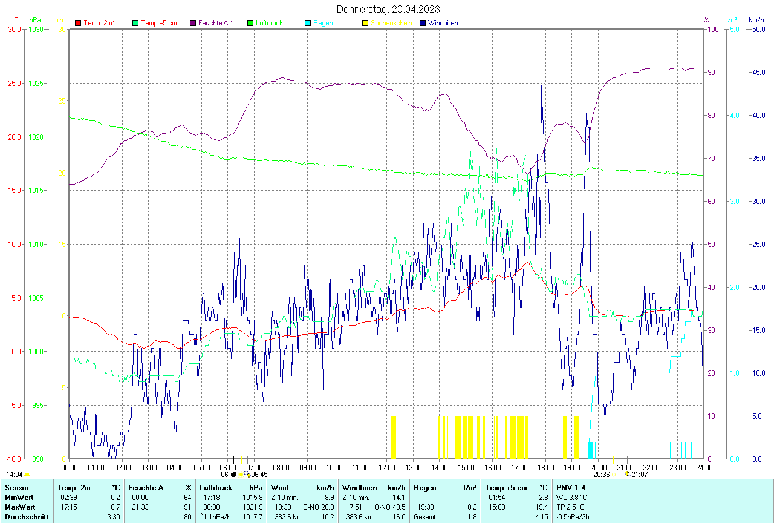774x523 pixels.
Task: Click the max gust value 'O-NO 43.5'
Action: [x=389, y=507]
